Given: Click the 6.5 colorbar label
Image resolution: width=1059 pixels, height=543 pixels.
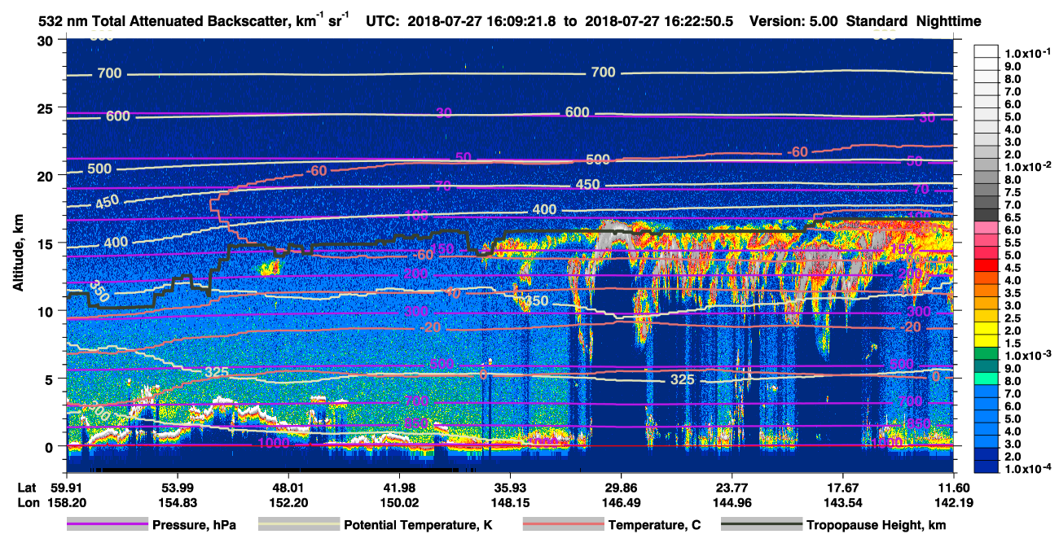Looking at the screenshot, I should [1013, 217].
